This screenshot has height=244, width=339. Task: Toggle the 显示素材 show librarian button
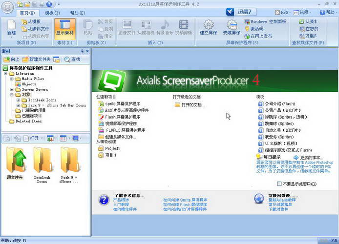point(64,29)
